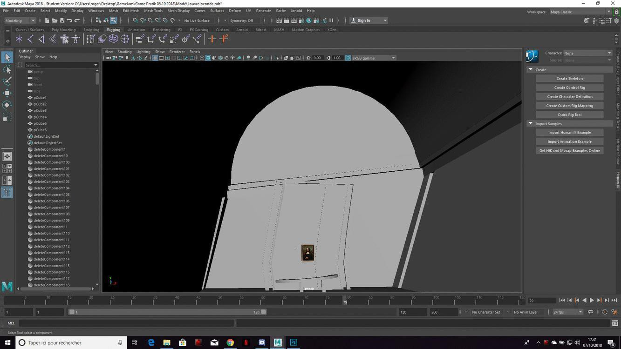The height and width of the screenshot is (349, 621).
Task: Open the 24 fps frame rate dropdown
Action: tap(567, 312)
